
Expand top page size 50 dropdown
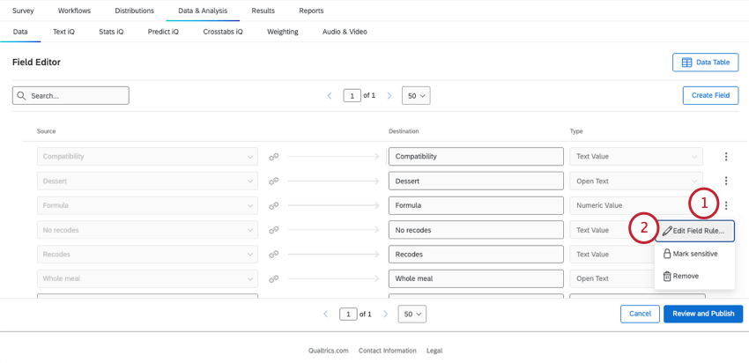coord(416,95)
